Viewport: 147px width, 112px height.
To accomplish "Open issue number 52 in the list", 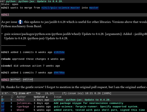I will pos(3,103).
